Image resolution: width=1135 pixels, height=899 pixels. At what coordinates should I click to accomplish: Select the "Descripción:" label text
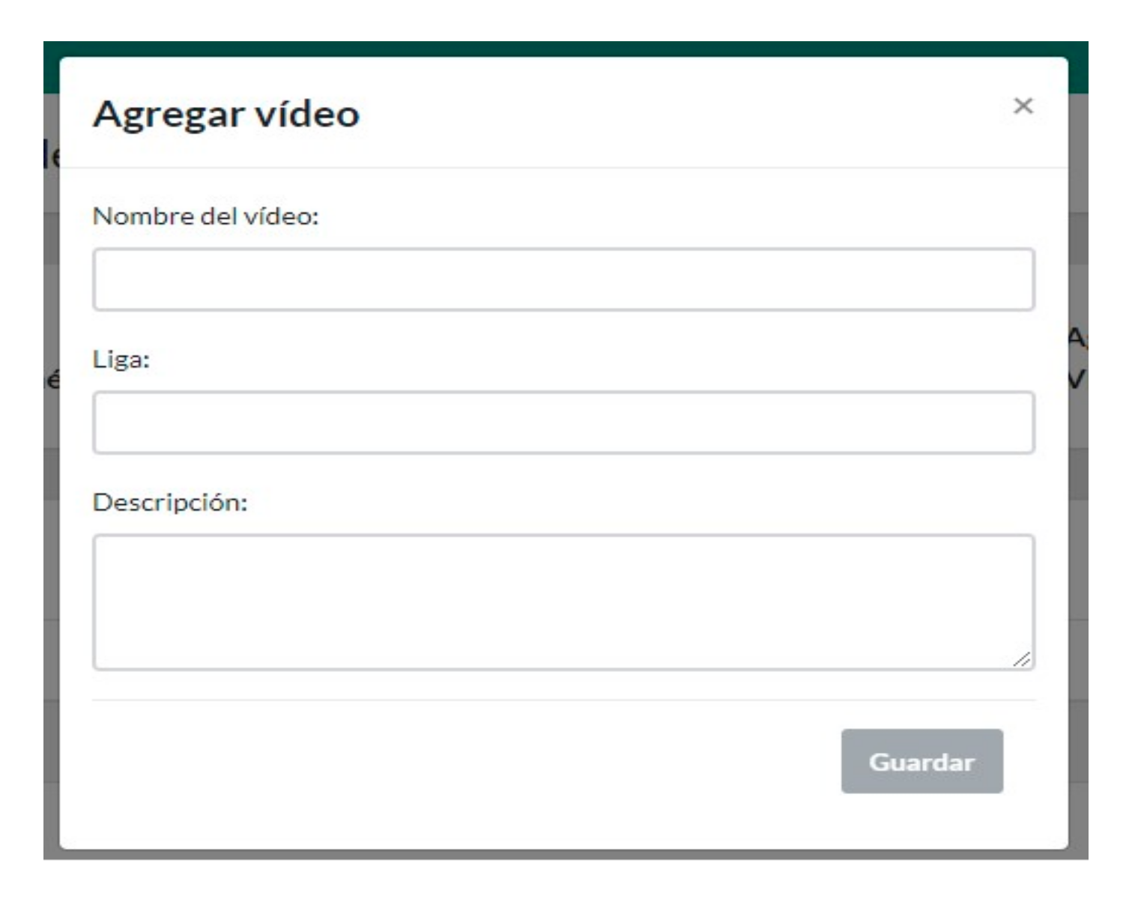point(169,503)
